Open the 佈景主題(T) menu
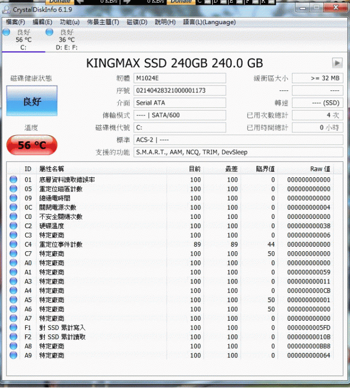350x388 pixels. click(103, 22)
